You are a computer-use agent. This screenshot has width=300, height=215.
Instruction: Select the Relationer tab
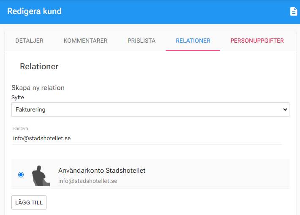(193, 41)
